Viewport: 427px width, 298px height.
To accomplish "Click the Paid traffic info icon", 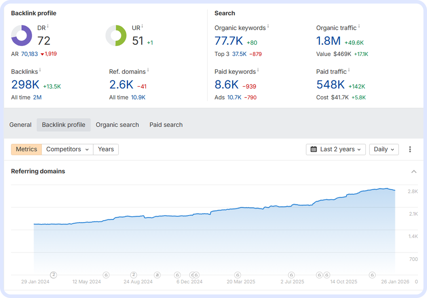I will pos(349,70).
